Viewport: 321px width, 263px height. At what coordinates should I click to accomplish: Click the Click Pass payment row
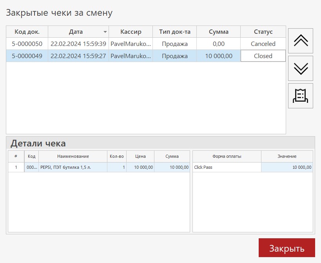[227, 167]
